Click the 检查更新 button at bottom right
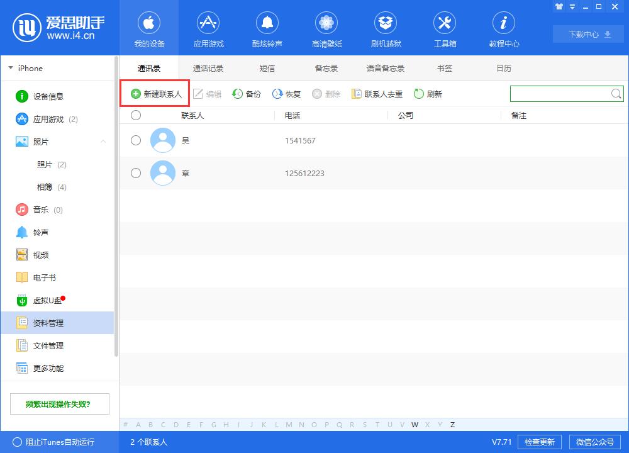The height and width of the screenshot is (453, 629). (540, 442)
